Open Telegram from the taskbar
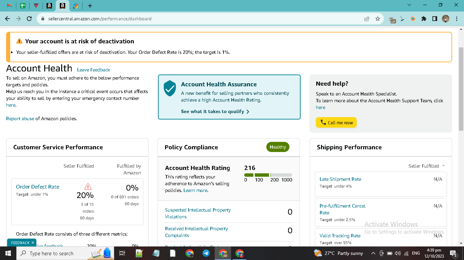464x260 pixels. (206, 253)
